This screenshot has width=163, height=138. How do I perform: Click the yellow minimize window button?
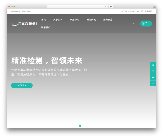pyautogui.click(x=12, y=6)
